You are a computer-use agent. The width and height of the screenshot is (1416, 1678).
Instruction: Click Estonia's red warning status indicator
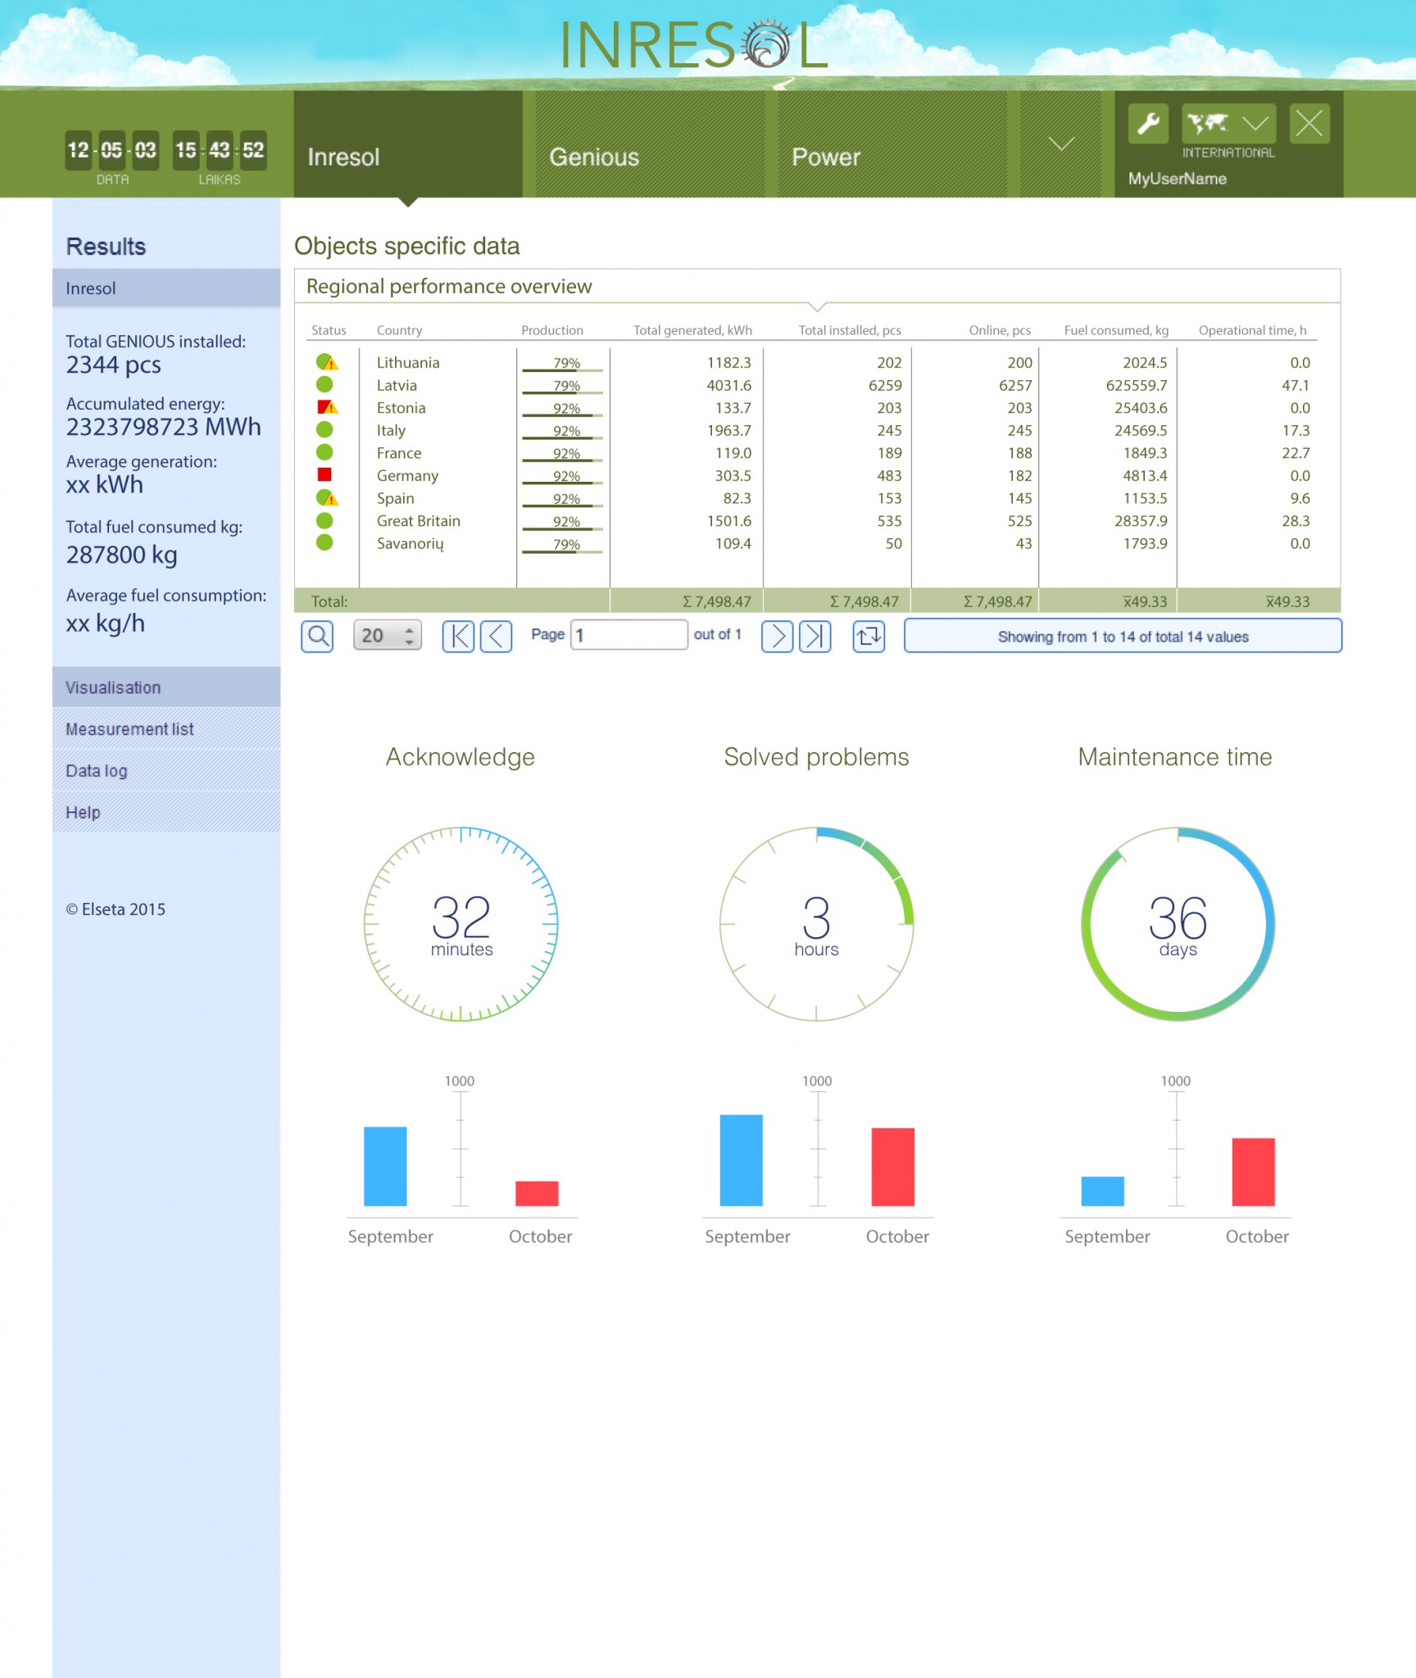[x=327, y=407]
